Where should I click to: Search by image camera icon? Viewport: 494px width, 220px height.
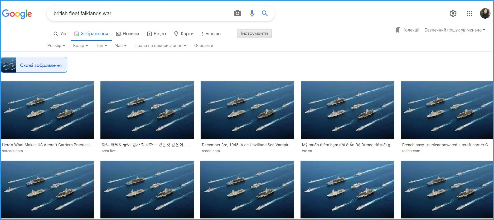click(237, 13)
